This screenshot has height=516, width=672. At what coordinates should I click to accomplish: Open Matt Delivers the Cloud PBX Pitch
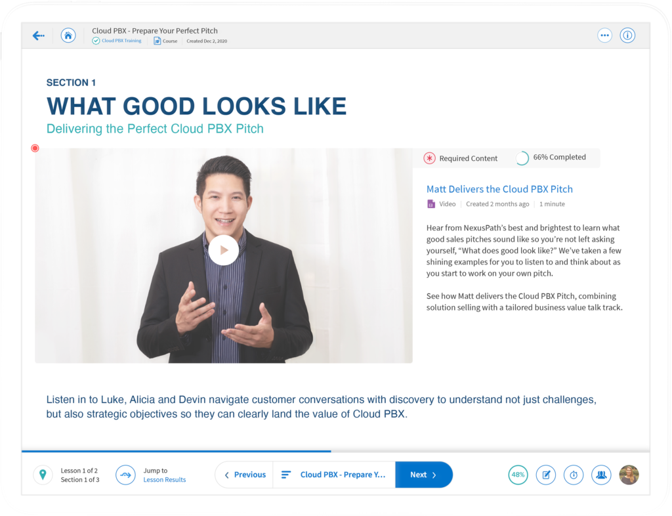(499, 189)
